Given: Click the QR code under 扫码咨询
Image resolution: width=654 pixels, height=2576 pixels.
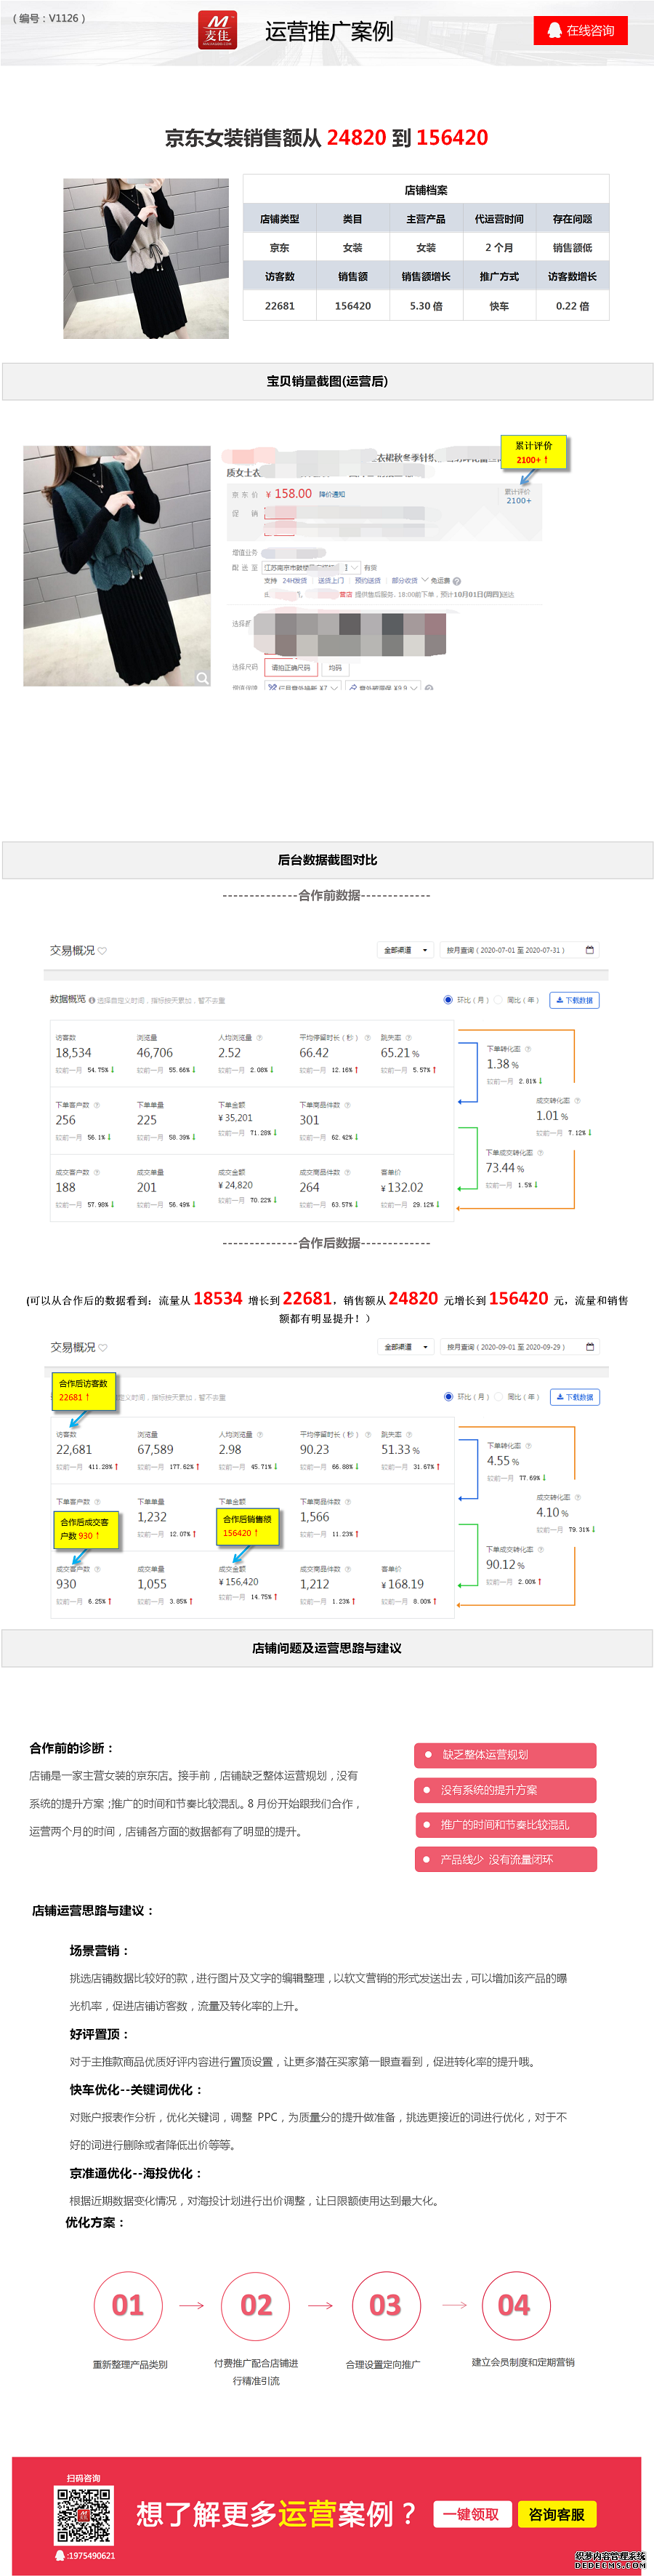Looking at the screenshot, I should tap(85, 2516).
